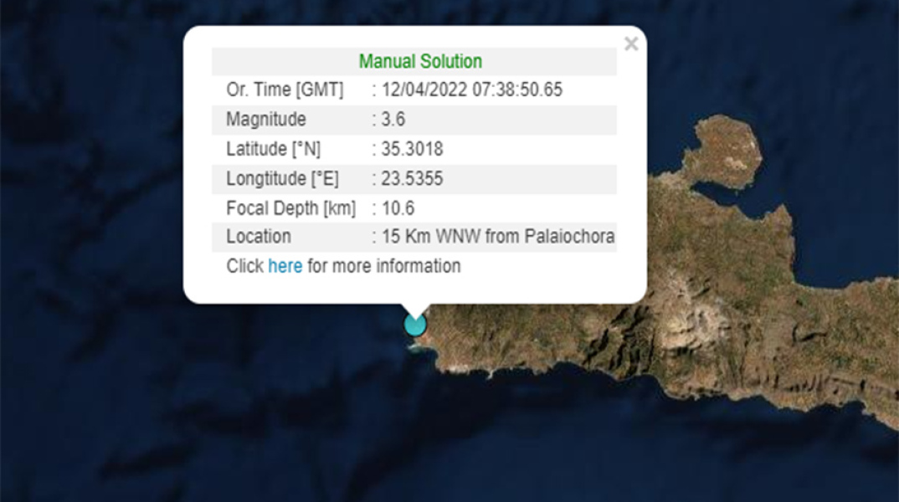Image resolution: width=899 pixels, height=502 pixels.
Task: Click the latitude value 35.3018
Action: pos(412,150)
